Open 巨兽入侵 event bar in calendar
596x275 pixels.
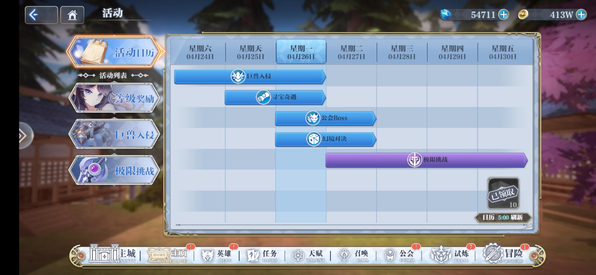(x=250, y=76)
